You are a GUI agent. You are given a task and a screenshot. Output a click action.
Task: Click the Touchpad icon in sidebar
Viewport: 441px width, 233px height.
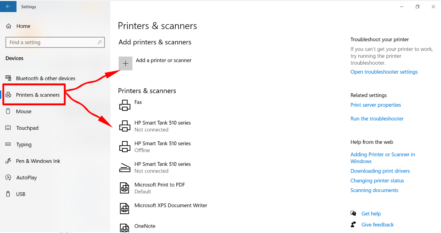click(8, 128)
